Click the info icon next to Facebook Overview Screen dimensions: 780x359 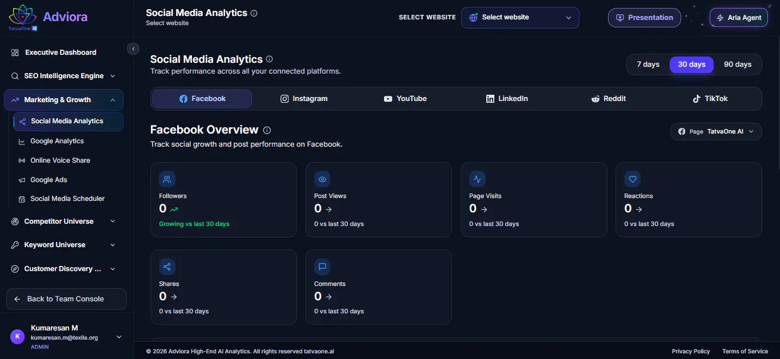point(267,130)
